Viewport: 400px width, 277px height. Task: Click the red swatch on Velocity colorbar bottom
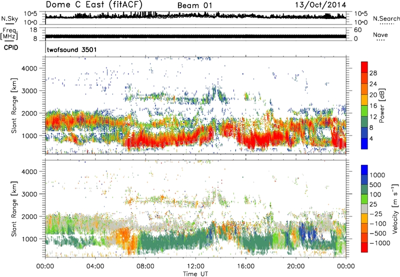click(x=364, y=247)
